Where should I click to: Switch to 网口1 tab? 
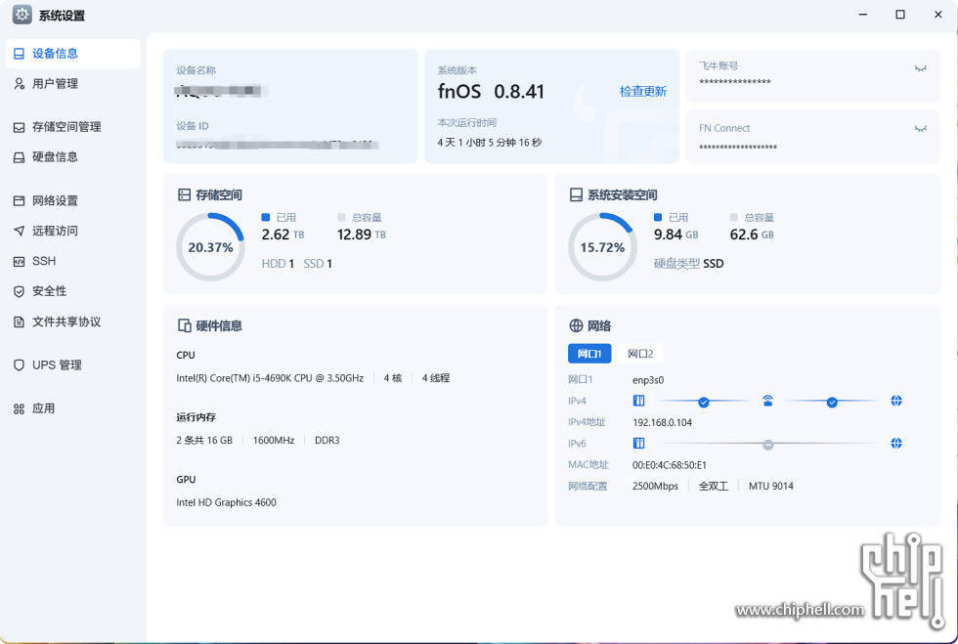point(589,354)
